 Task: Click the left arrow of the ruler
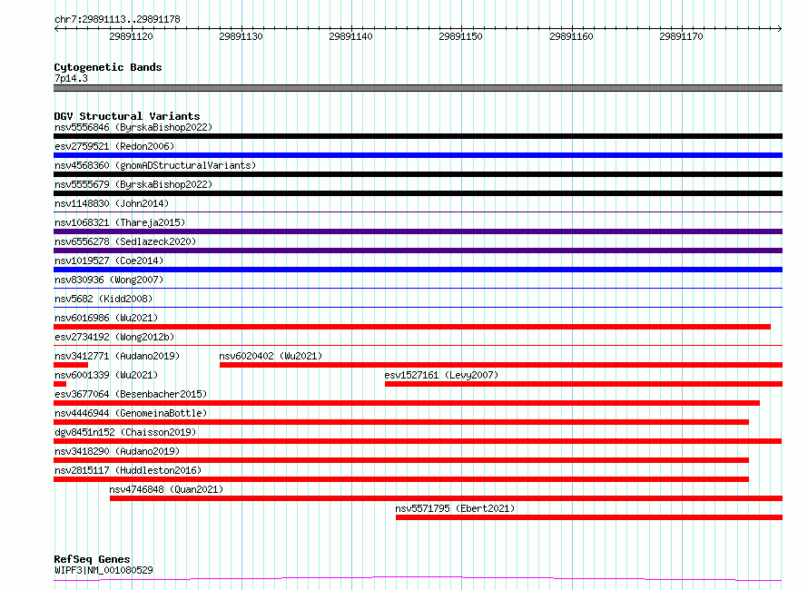[56, 29]
